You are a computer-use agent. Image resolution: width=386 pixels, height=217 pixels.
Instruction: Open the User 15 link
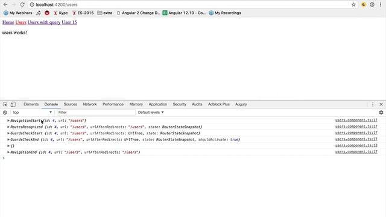tap(69, 22)
